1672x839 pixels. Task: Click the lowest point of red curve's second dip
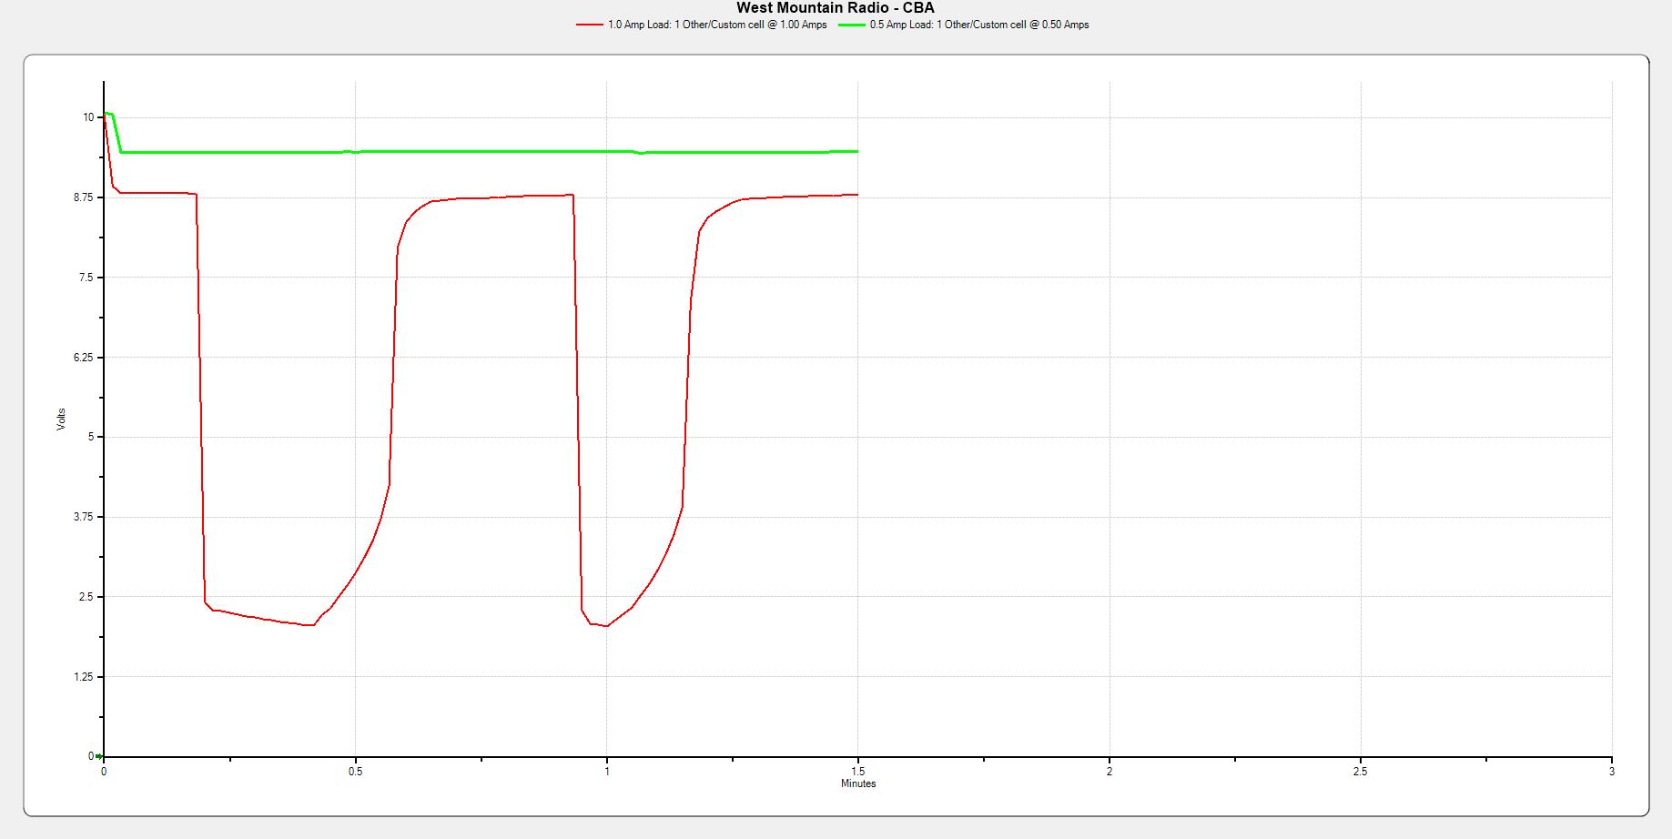[606, 626]
